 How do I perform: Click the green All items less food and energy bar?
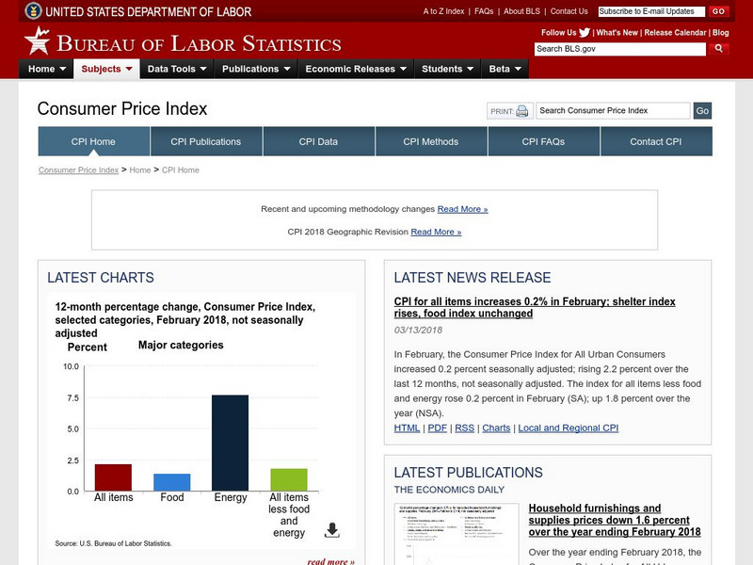(289, 480)
